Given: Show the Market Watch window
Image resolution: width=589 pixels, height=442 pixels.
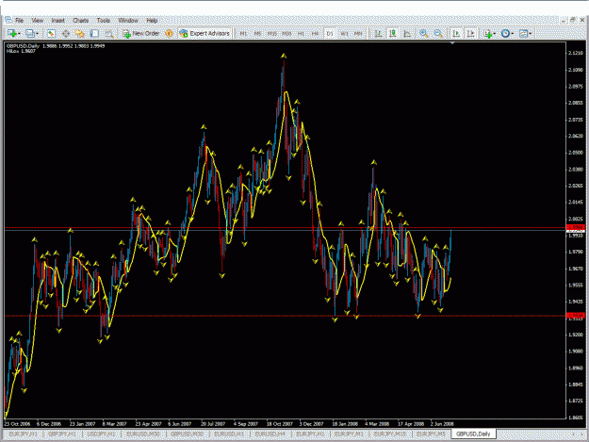Looking at the screenshot, I should (x=51, y=33).
